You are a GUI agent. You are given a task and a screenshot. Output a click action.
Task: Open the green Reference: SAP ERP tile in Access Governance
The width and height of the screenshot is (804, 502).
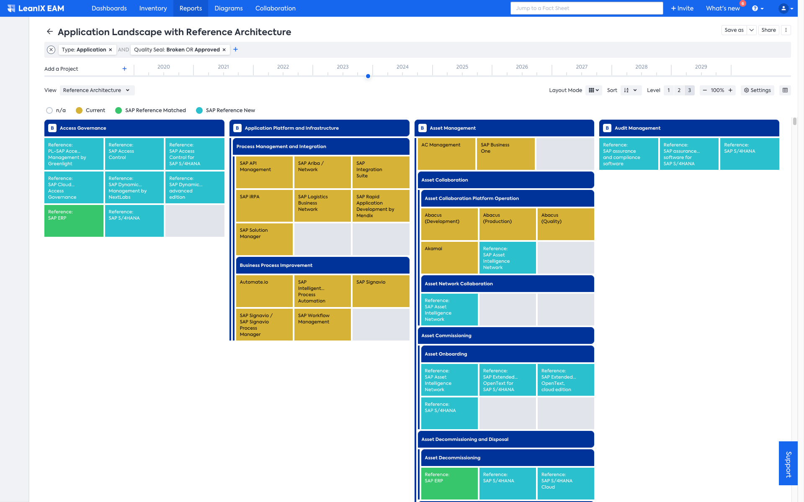74,221
